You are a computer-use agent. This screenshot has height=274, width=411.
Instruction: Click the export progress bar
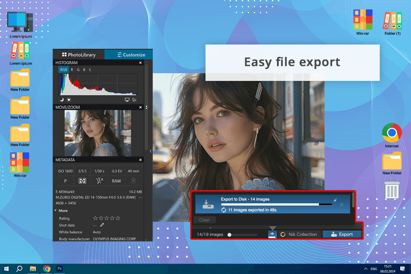(x=277, y=204)
